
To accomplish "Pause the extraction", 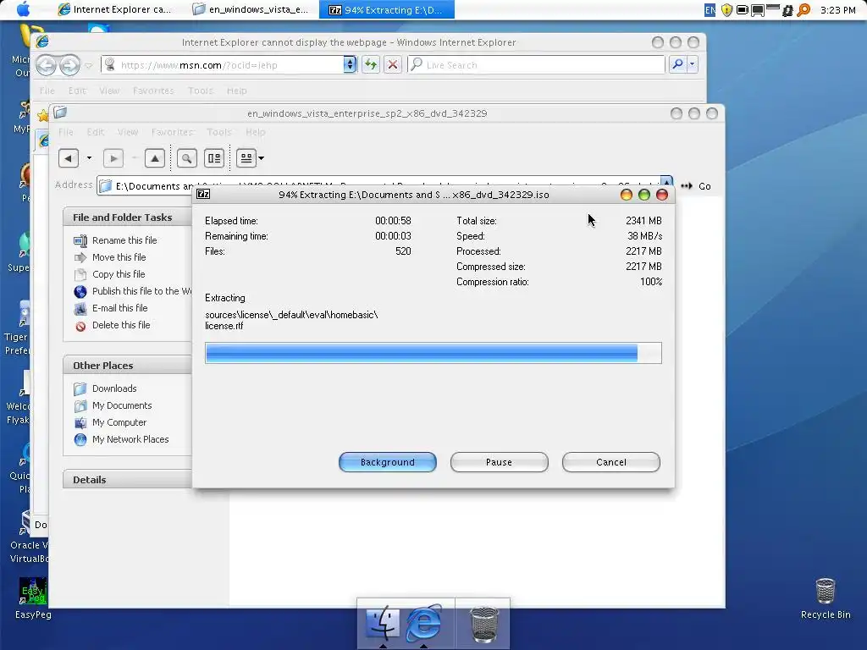I will tap(499, 462).
